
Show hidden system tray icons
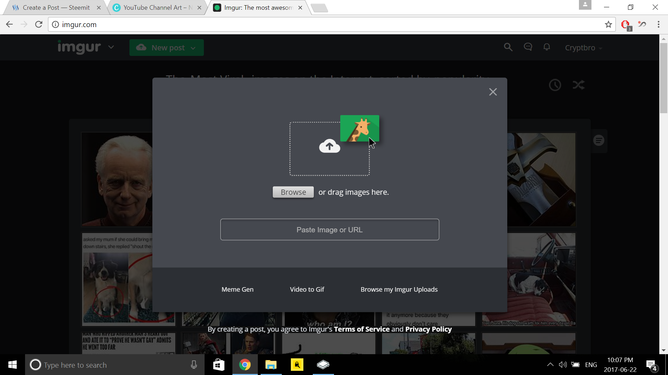550,365
